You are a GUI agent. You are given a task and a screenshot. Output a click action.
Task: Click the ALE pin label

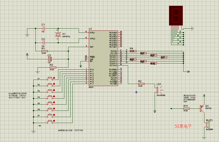pos(92,59)
